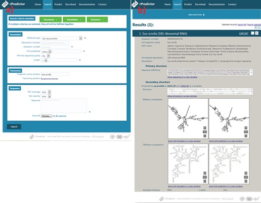
Task: Reset zoom on TRAVeLer template image
Action: (x=205, y=177)
